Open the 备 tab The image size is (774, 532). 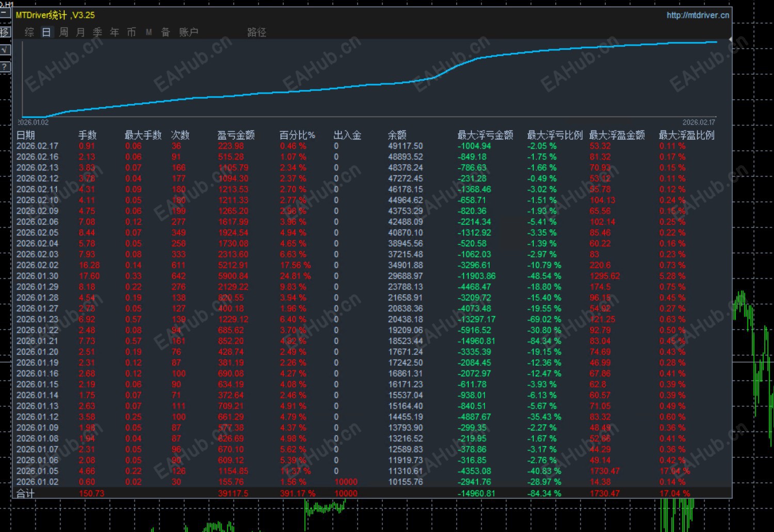click(x=166, y=32)
